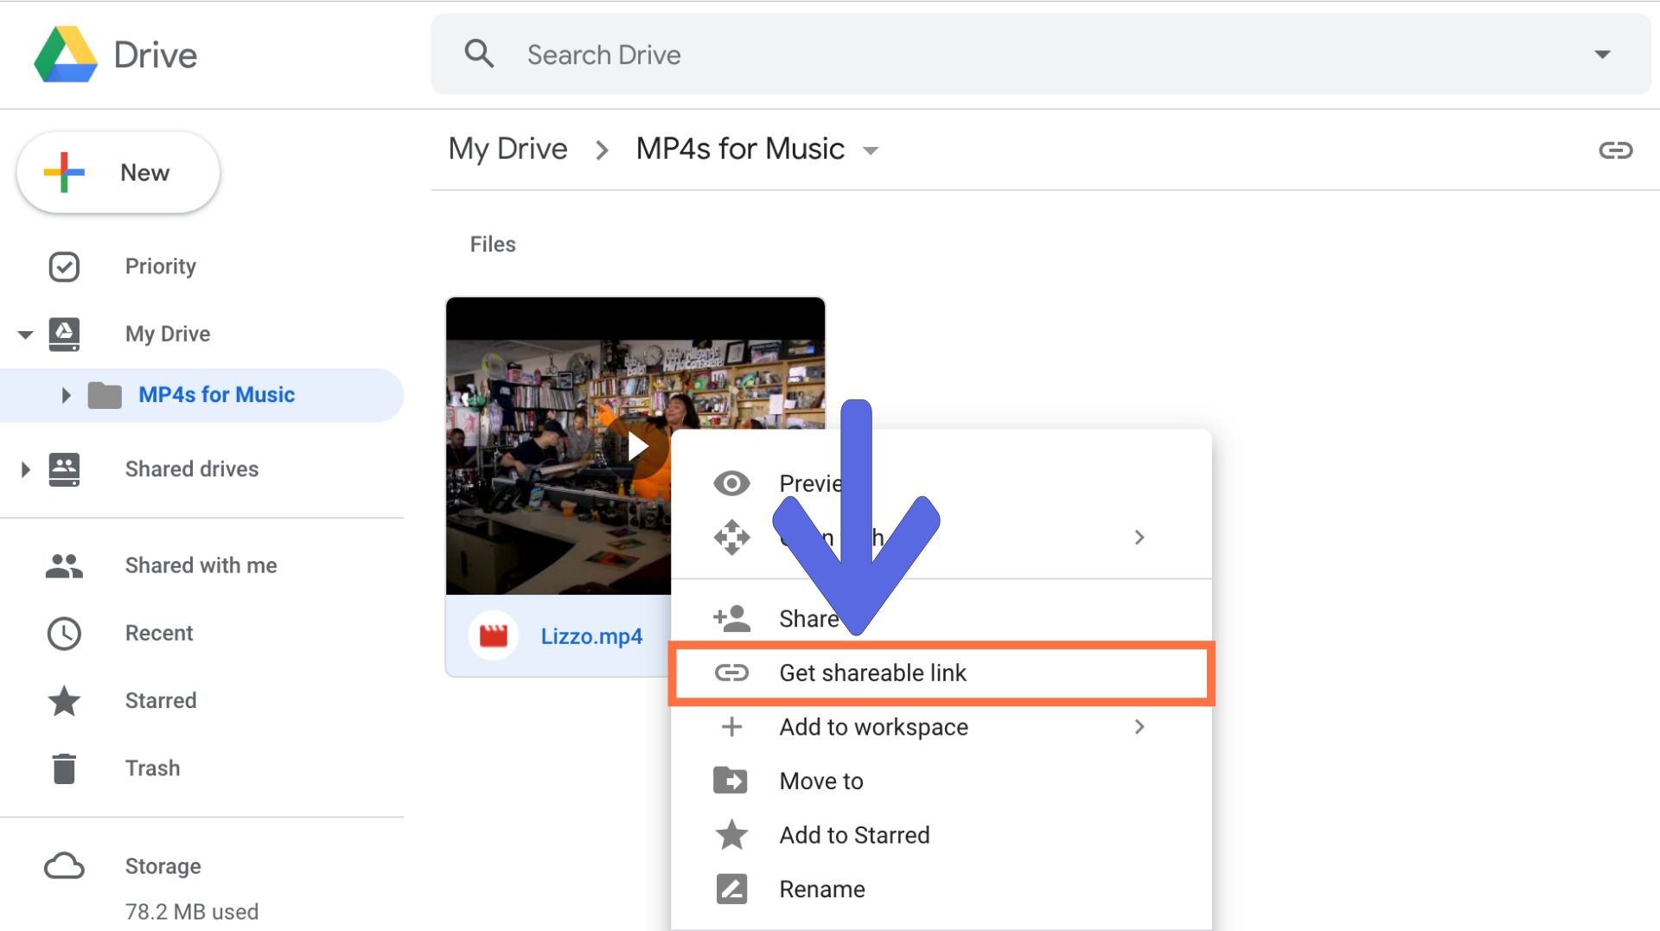Go to My Drive in breadcrumb
This screenshot has width=1660, height=931.
click(x=508, y=150)
